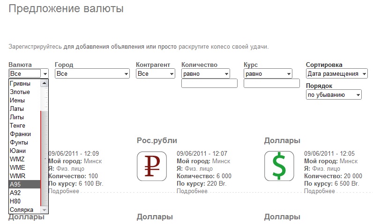373x224 pixels.
Task: Pick Солярка from the dropdown list
Action: click(24, 210)
